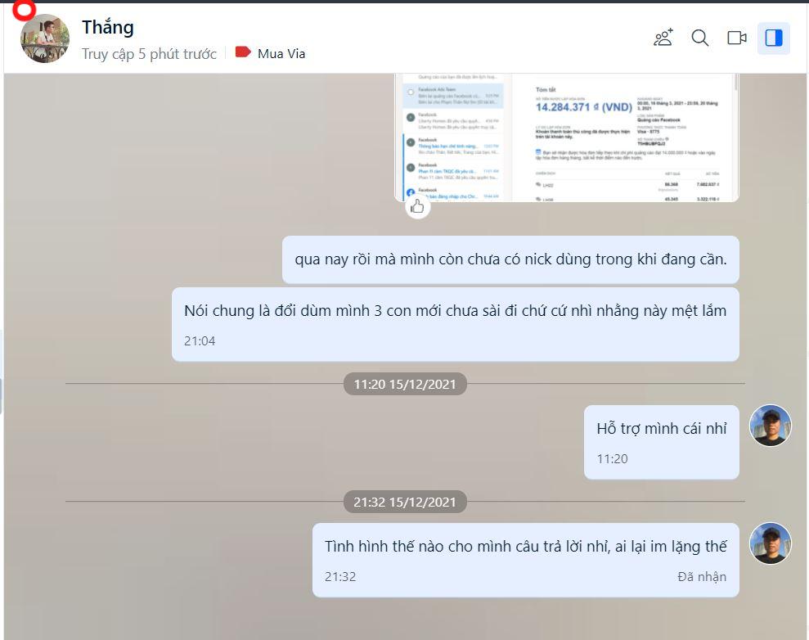
Task: Select the Mua Via label
Action: click(281, 54)
